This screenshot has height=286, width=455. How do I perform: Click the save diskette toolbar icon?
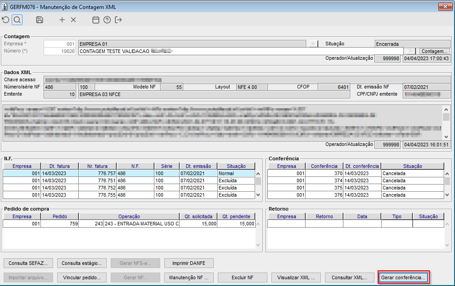(40, 20)
